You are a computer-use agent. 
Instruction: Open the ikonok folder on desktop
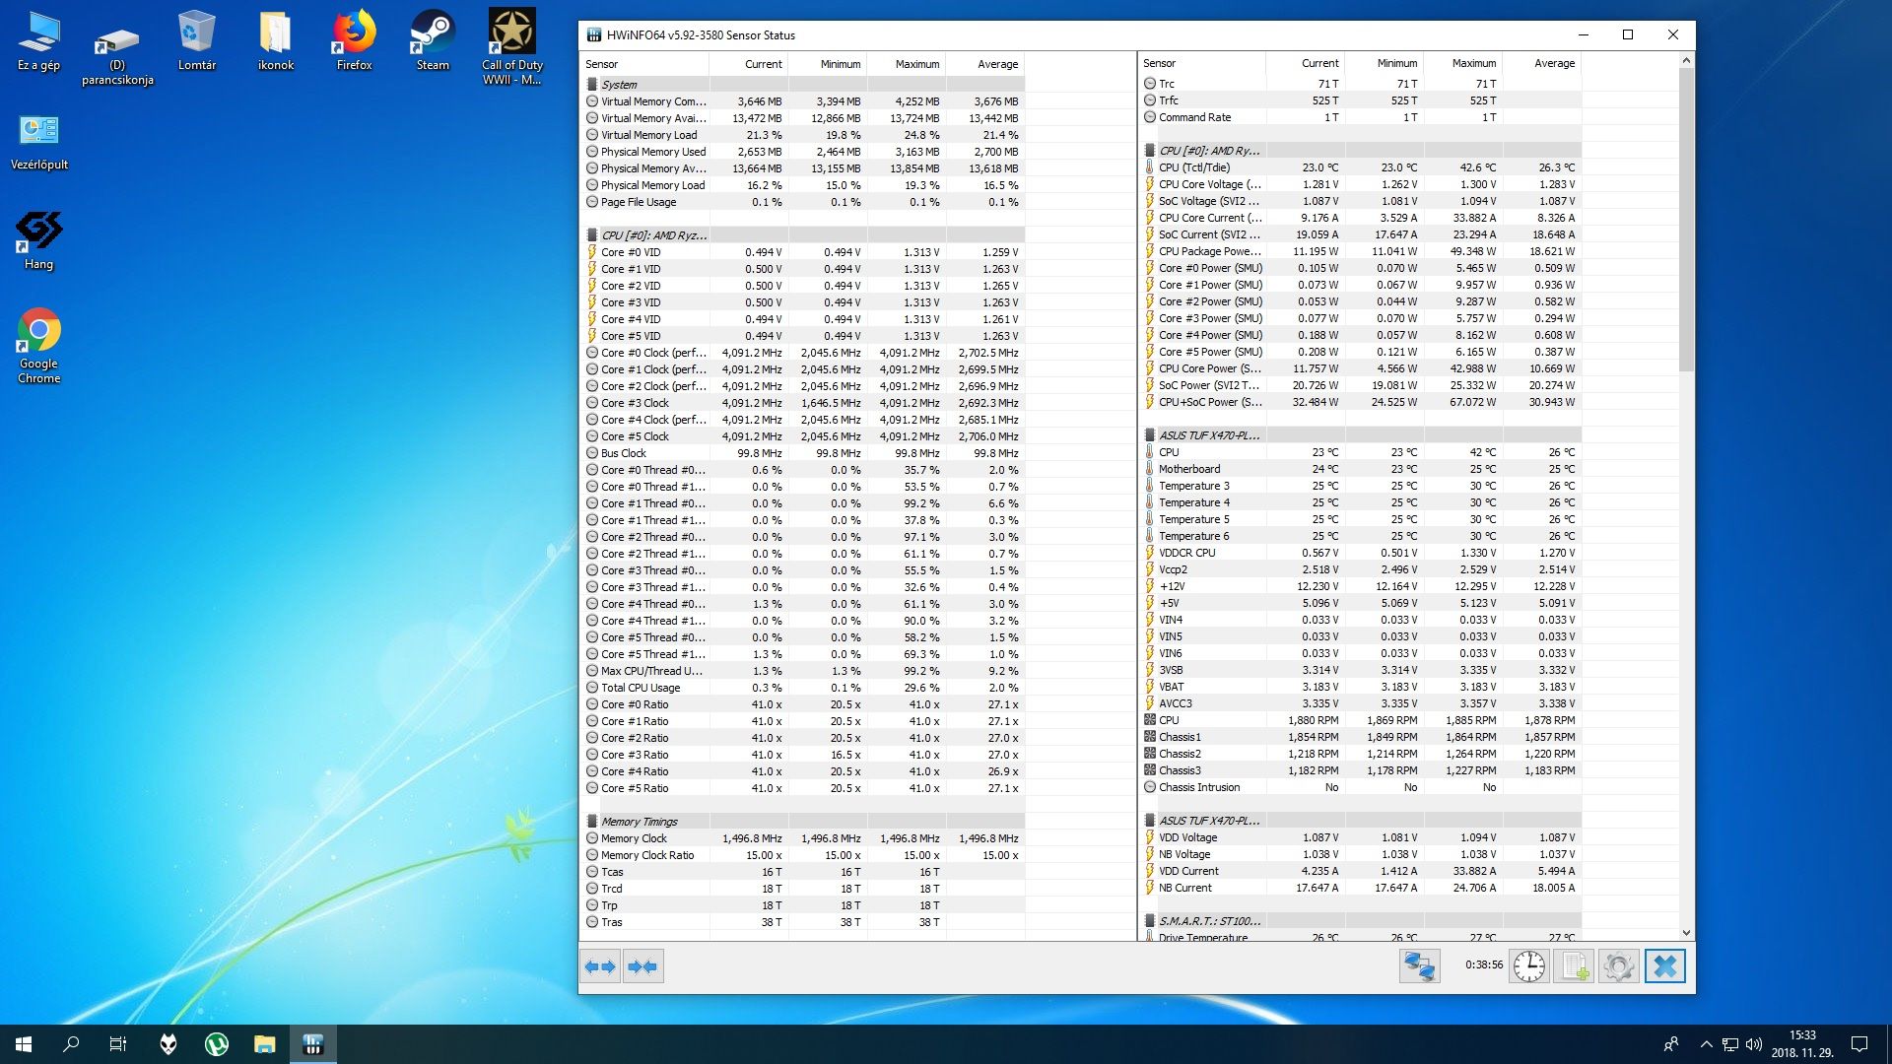pos(276,41)
